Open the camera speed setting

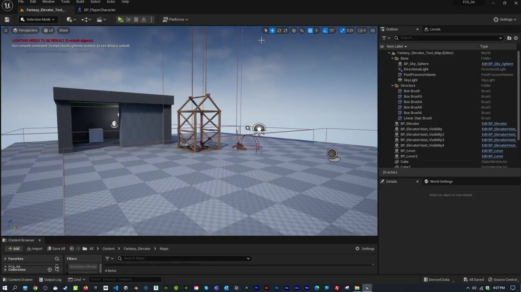point(362,31)
